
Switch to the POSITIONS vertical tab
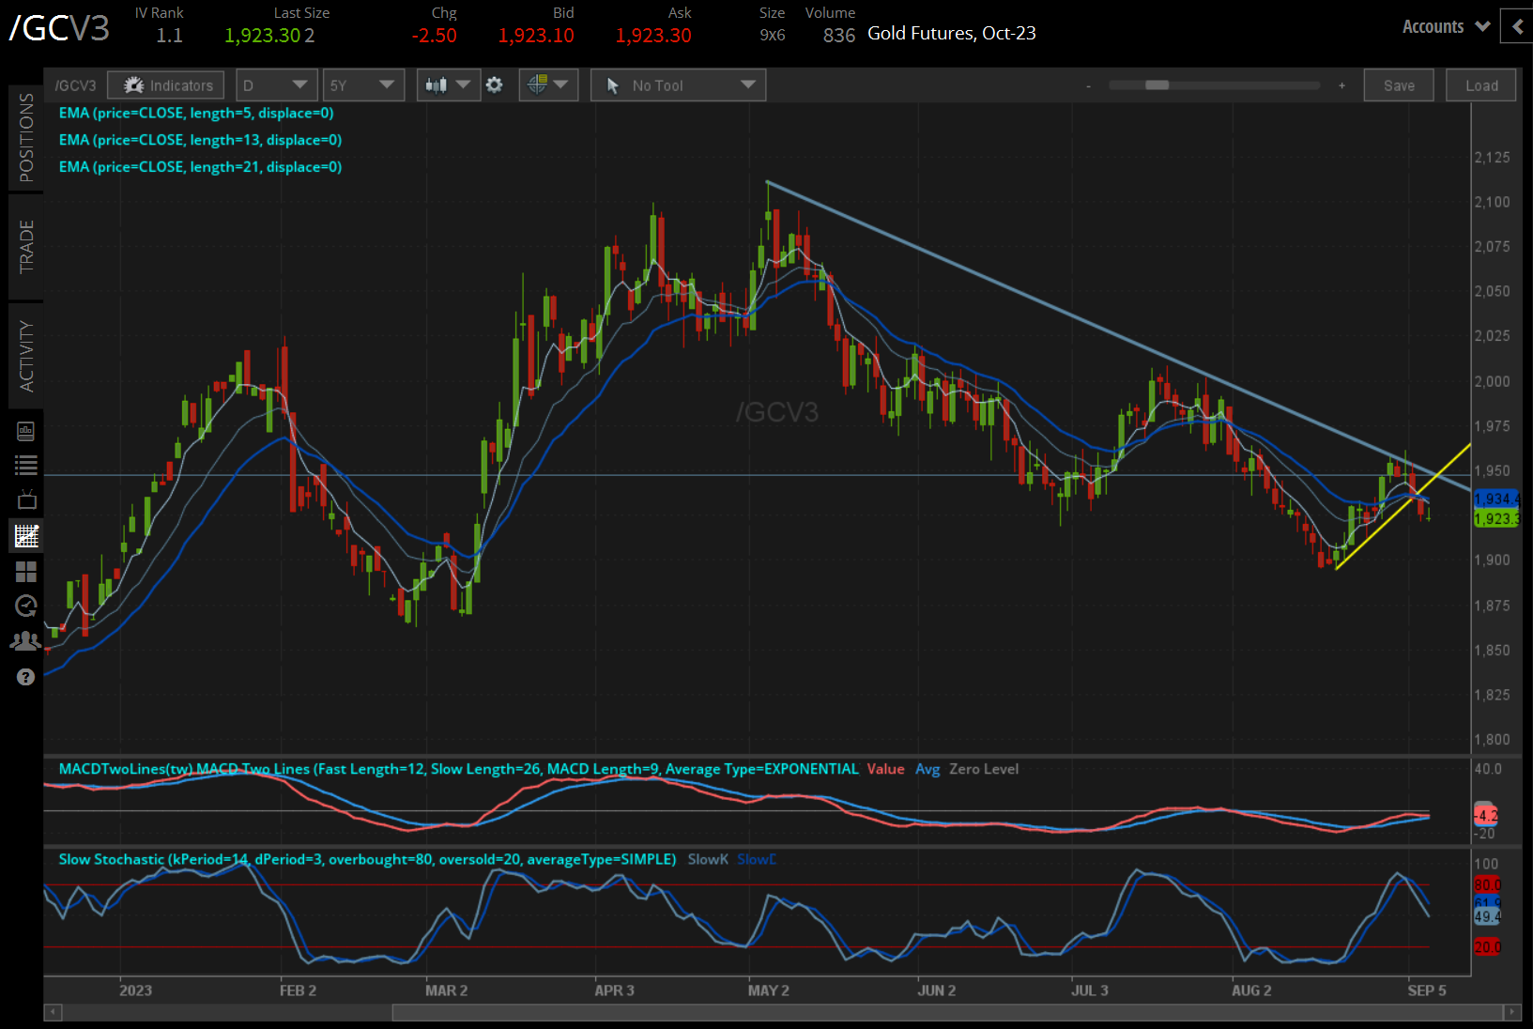click(x=26, y=138)
